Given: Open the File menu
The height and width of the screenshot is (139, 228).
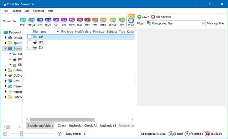Looking at the screenshot, I should coord(6,11).
